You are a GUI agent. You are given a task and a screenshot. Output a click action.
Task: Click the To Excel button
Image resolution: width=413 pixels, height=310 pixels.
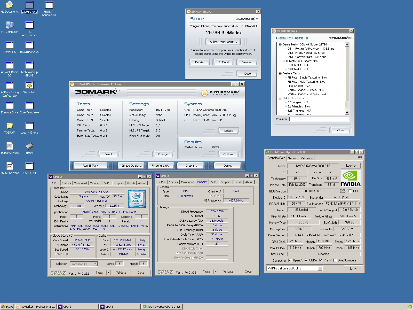(x=224, y=62)
